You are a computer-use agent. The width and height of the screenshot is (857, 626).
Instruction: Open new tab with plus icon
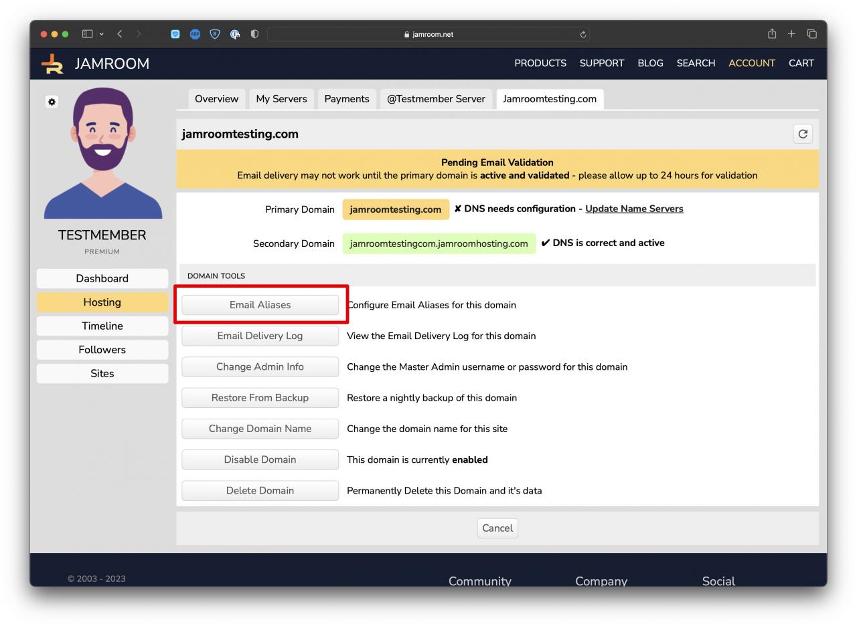[791, 34]
